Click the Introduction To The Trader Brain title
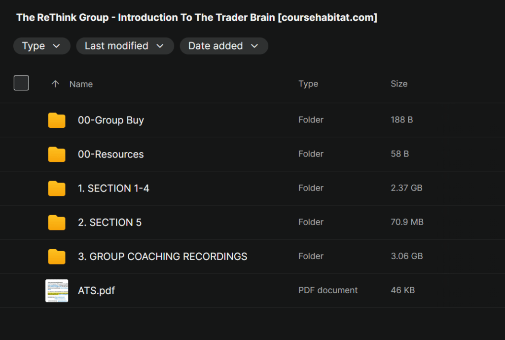Image resolution: width=505 pixels, height=340 pixels. pos(196,17)
